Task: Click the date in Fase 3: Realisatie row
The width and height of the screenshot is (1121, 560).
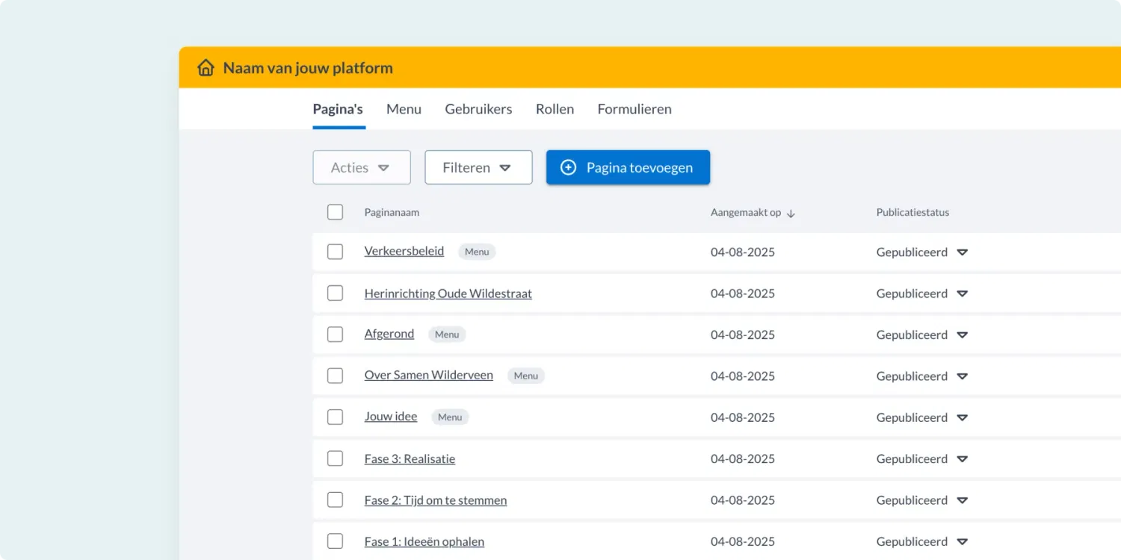Action: coord(743,459)
